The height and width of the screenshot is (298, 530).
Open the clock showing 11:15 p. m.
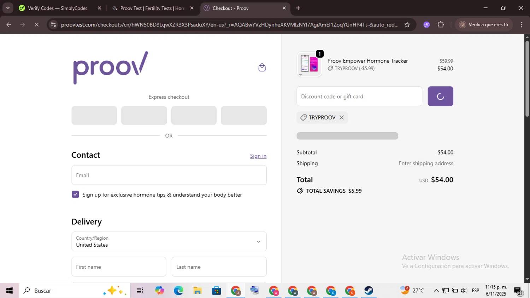coord(496,290)
